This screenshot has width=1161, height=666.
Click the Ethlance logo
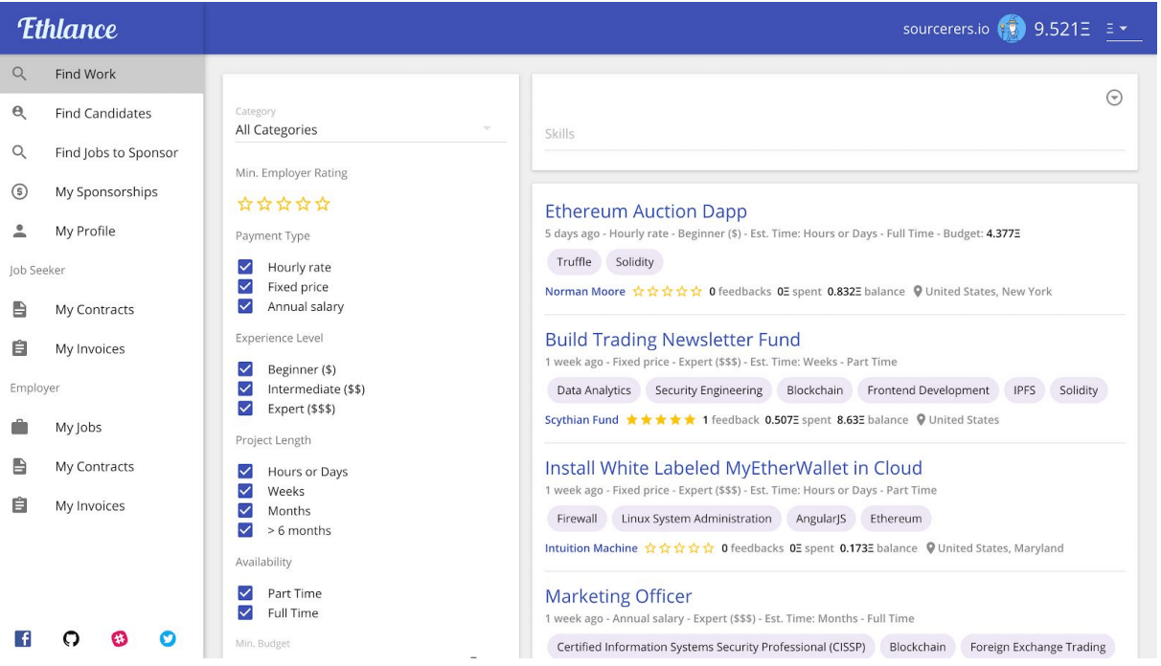[x=68, y=29]
